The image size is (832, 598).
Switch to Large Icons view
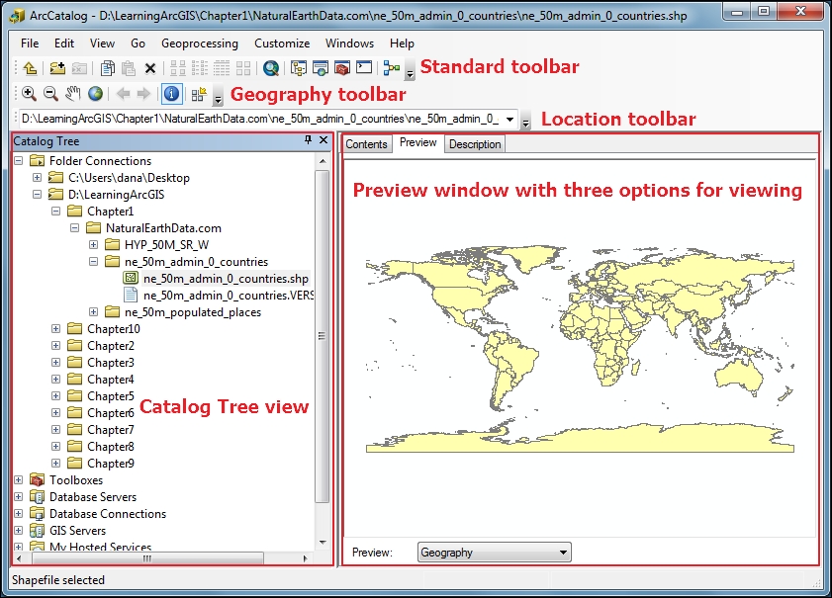tap(178, 68)
